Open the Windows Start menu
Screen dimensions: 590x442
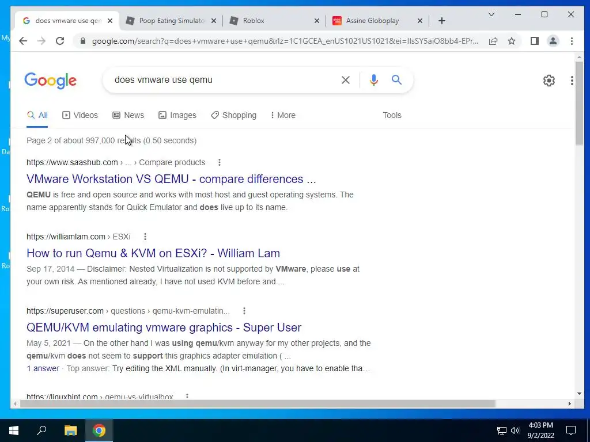[14, 430]
